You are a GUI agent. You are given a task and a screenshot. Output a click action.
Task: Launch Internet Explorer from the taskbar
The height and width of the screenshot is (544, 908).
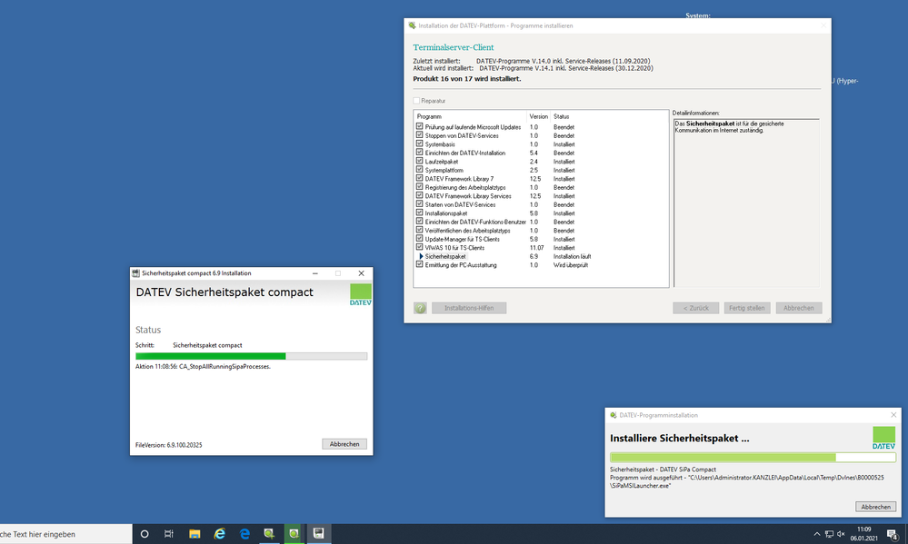(219, 534)
